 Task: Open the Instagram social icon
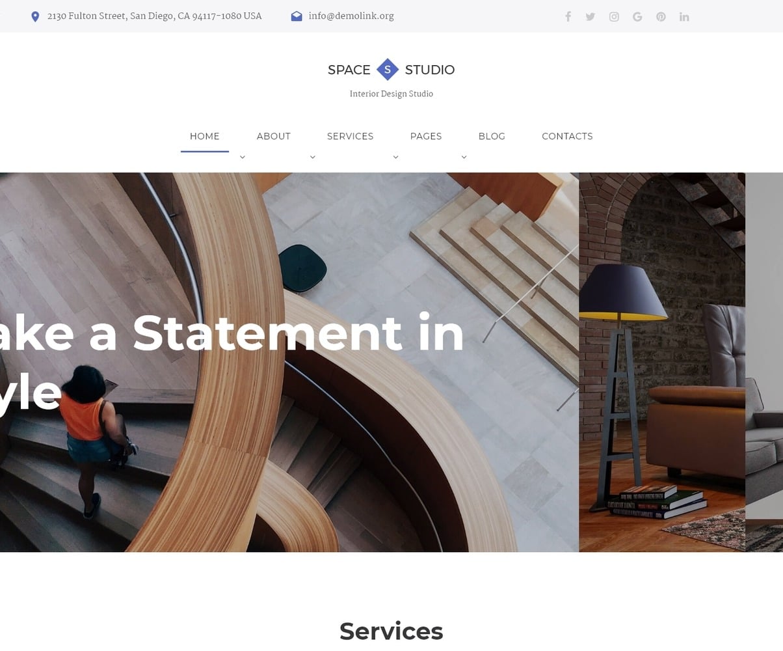[613, 16]
